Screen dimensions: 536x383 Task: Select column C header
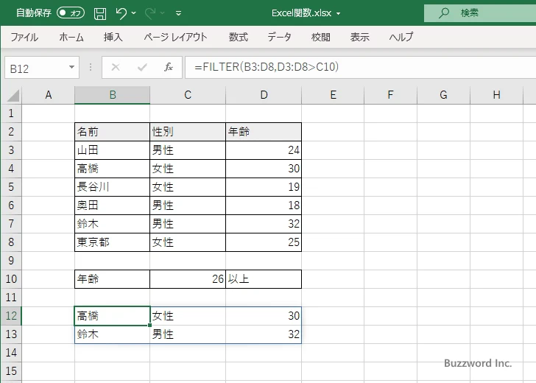click(188, 95)
